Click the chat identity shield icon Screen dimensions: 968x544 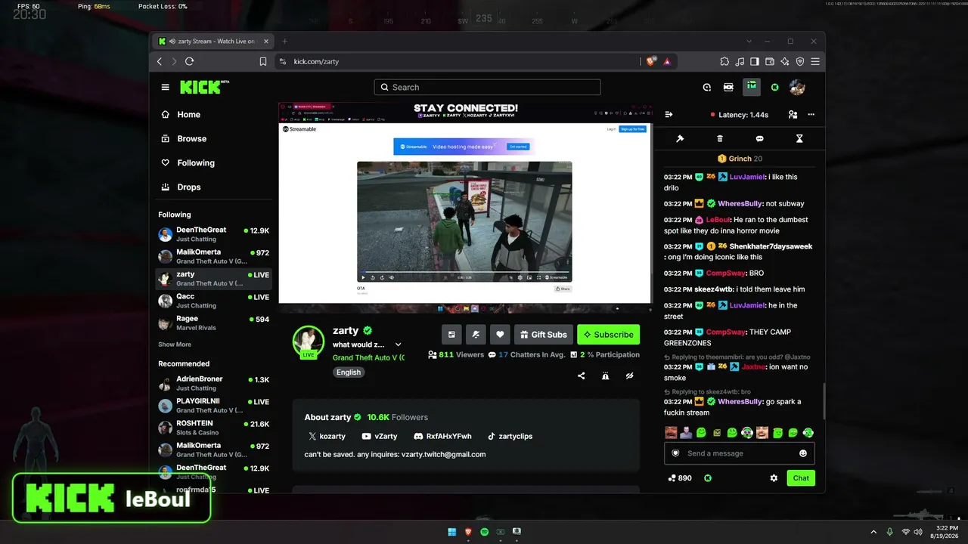click(675, 453)
